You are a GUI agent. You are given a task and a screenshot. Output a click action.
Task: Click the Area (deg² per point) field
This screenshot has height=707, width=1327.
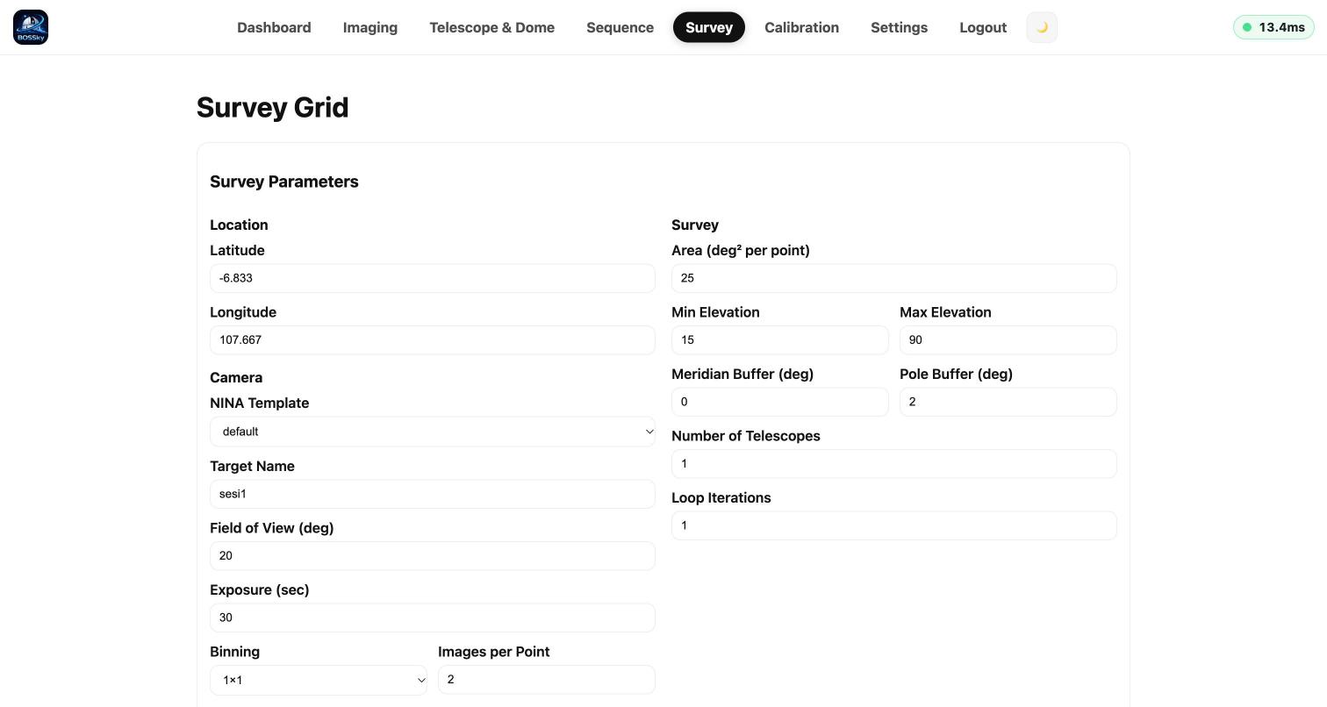894,278
